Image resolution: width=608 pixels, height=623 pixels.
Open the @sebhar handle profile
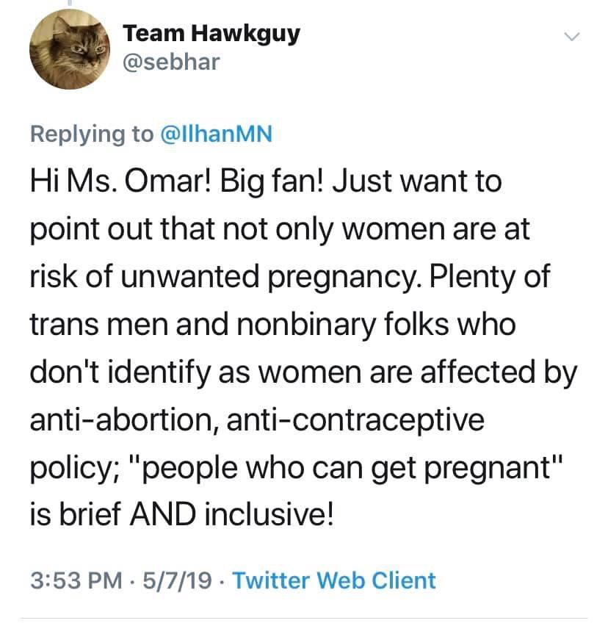(171, 62)
